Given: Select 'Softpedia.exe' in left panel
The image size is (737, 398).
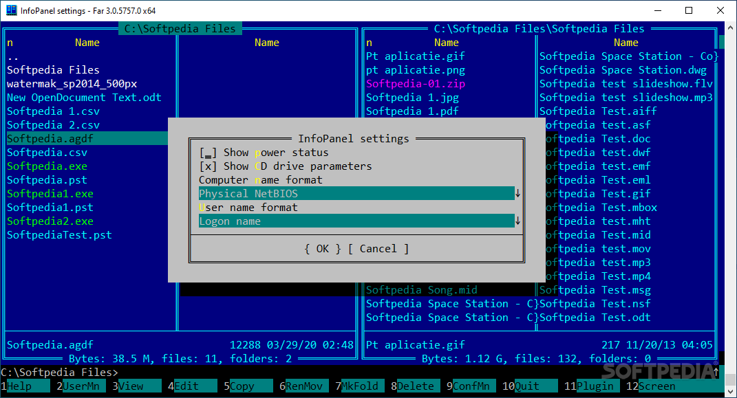Looking at the screenshot, I should [47, 166].
